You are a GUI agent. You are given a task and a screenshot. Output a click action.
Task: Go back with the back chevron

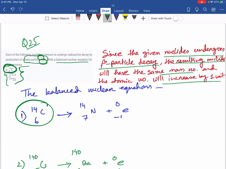point(4,10)
